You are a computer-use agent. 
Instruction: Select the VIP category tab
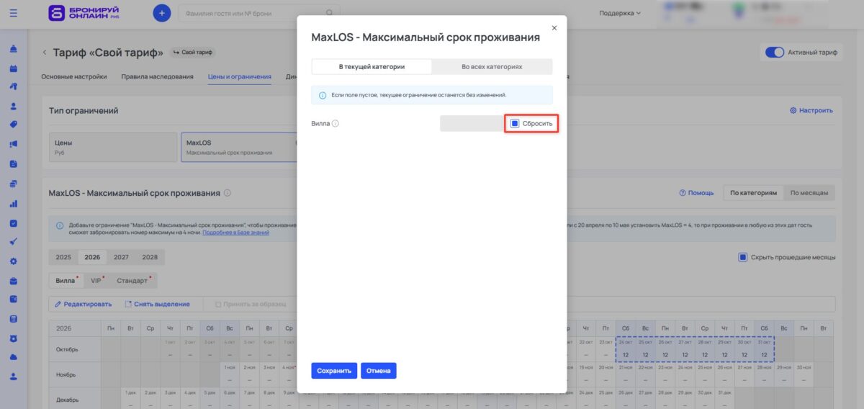tap(96, 281)
